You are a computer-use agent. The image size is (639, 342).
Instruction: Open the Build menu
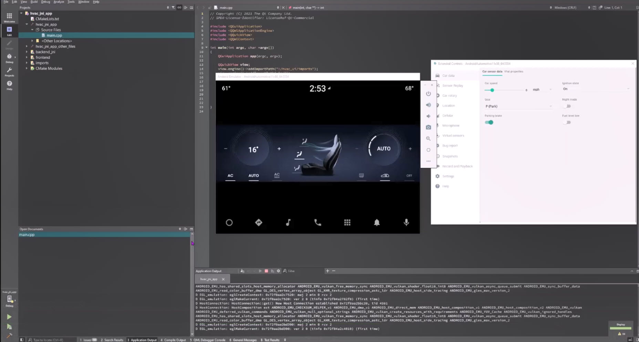pos(34,2)
